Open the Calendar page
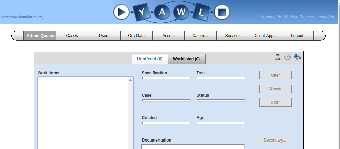Image resolution: width=340 pixels, height=149 pixels. pyautogui.click(x=200, y=36)
